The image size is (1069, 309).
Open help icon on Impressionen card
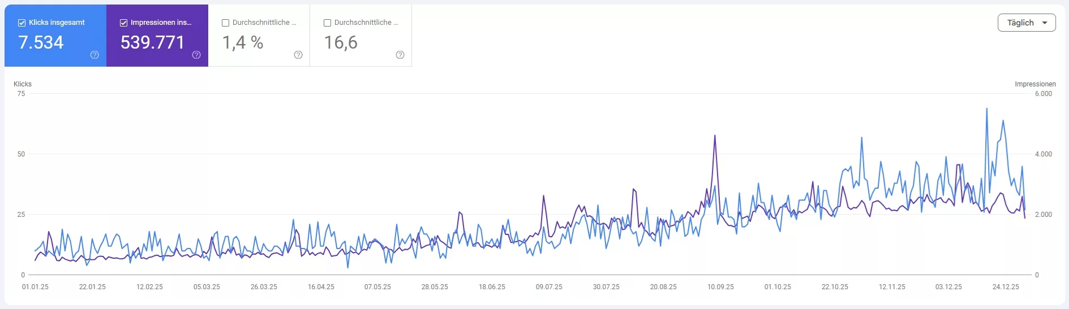pos(196,55)
